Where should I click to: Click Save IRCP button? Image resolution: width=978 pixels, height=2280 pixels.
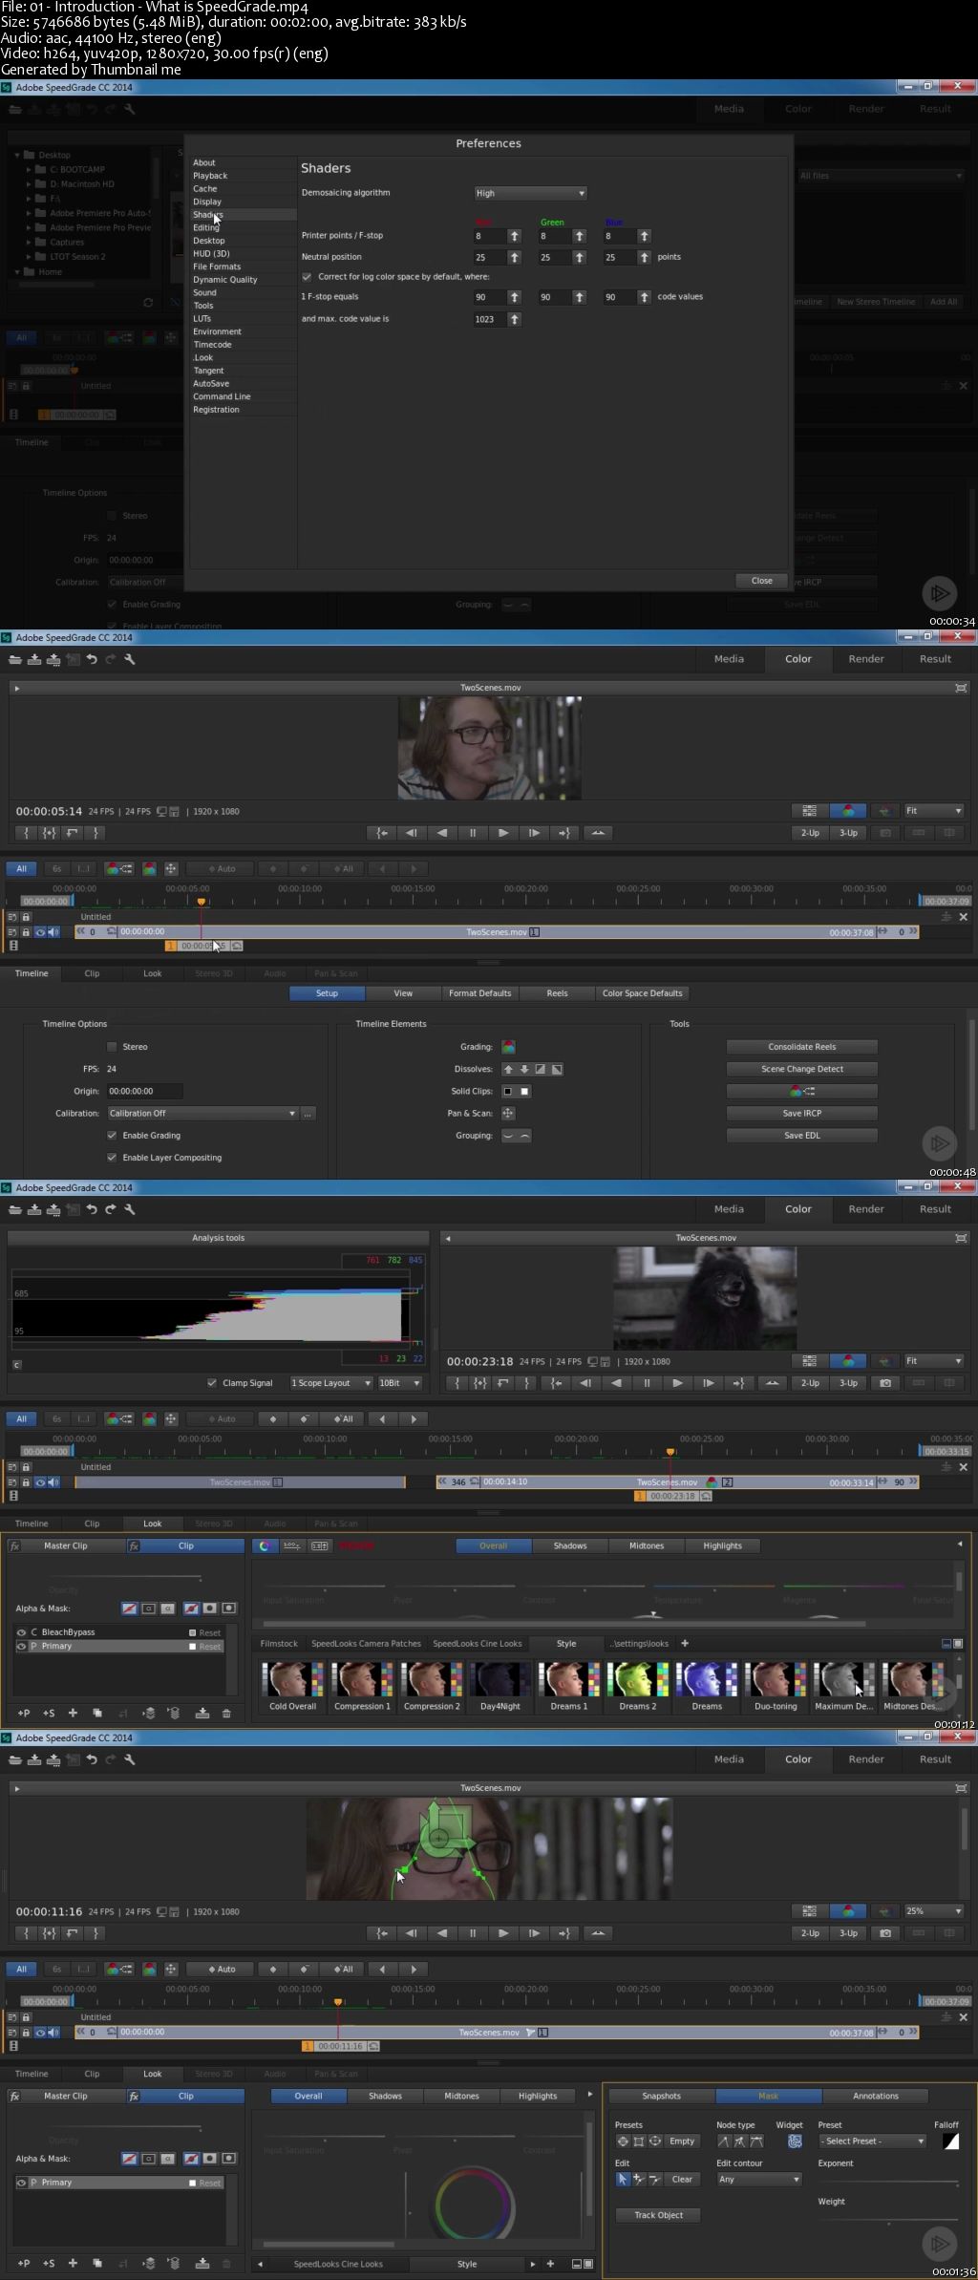pyautogui.click(x=801, y=1114)
